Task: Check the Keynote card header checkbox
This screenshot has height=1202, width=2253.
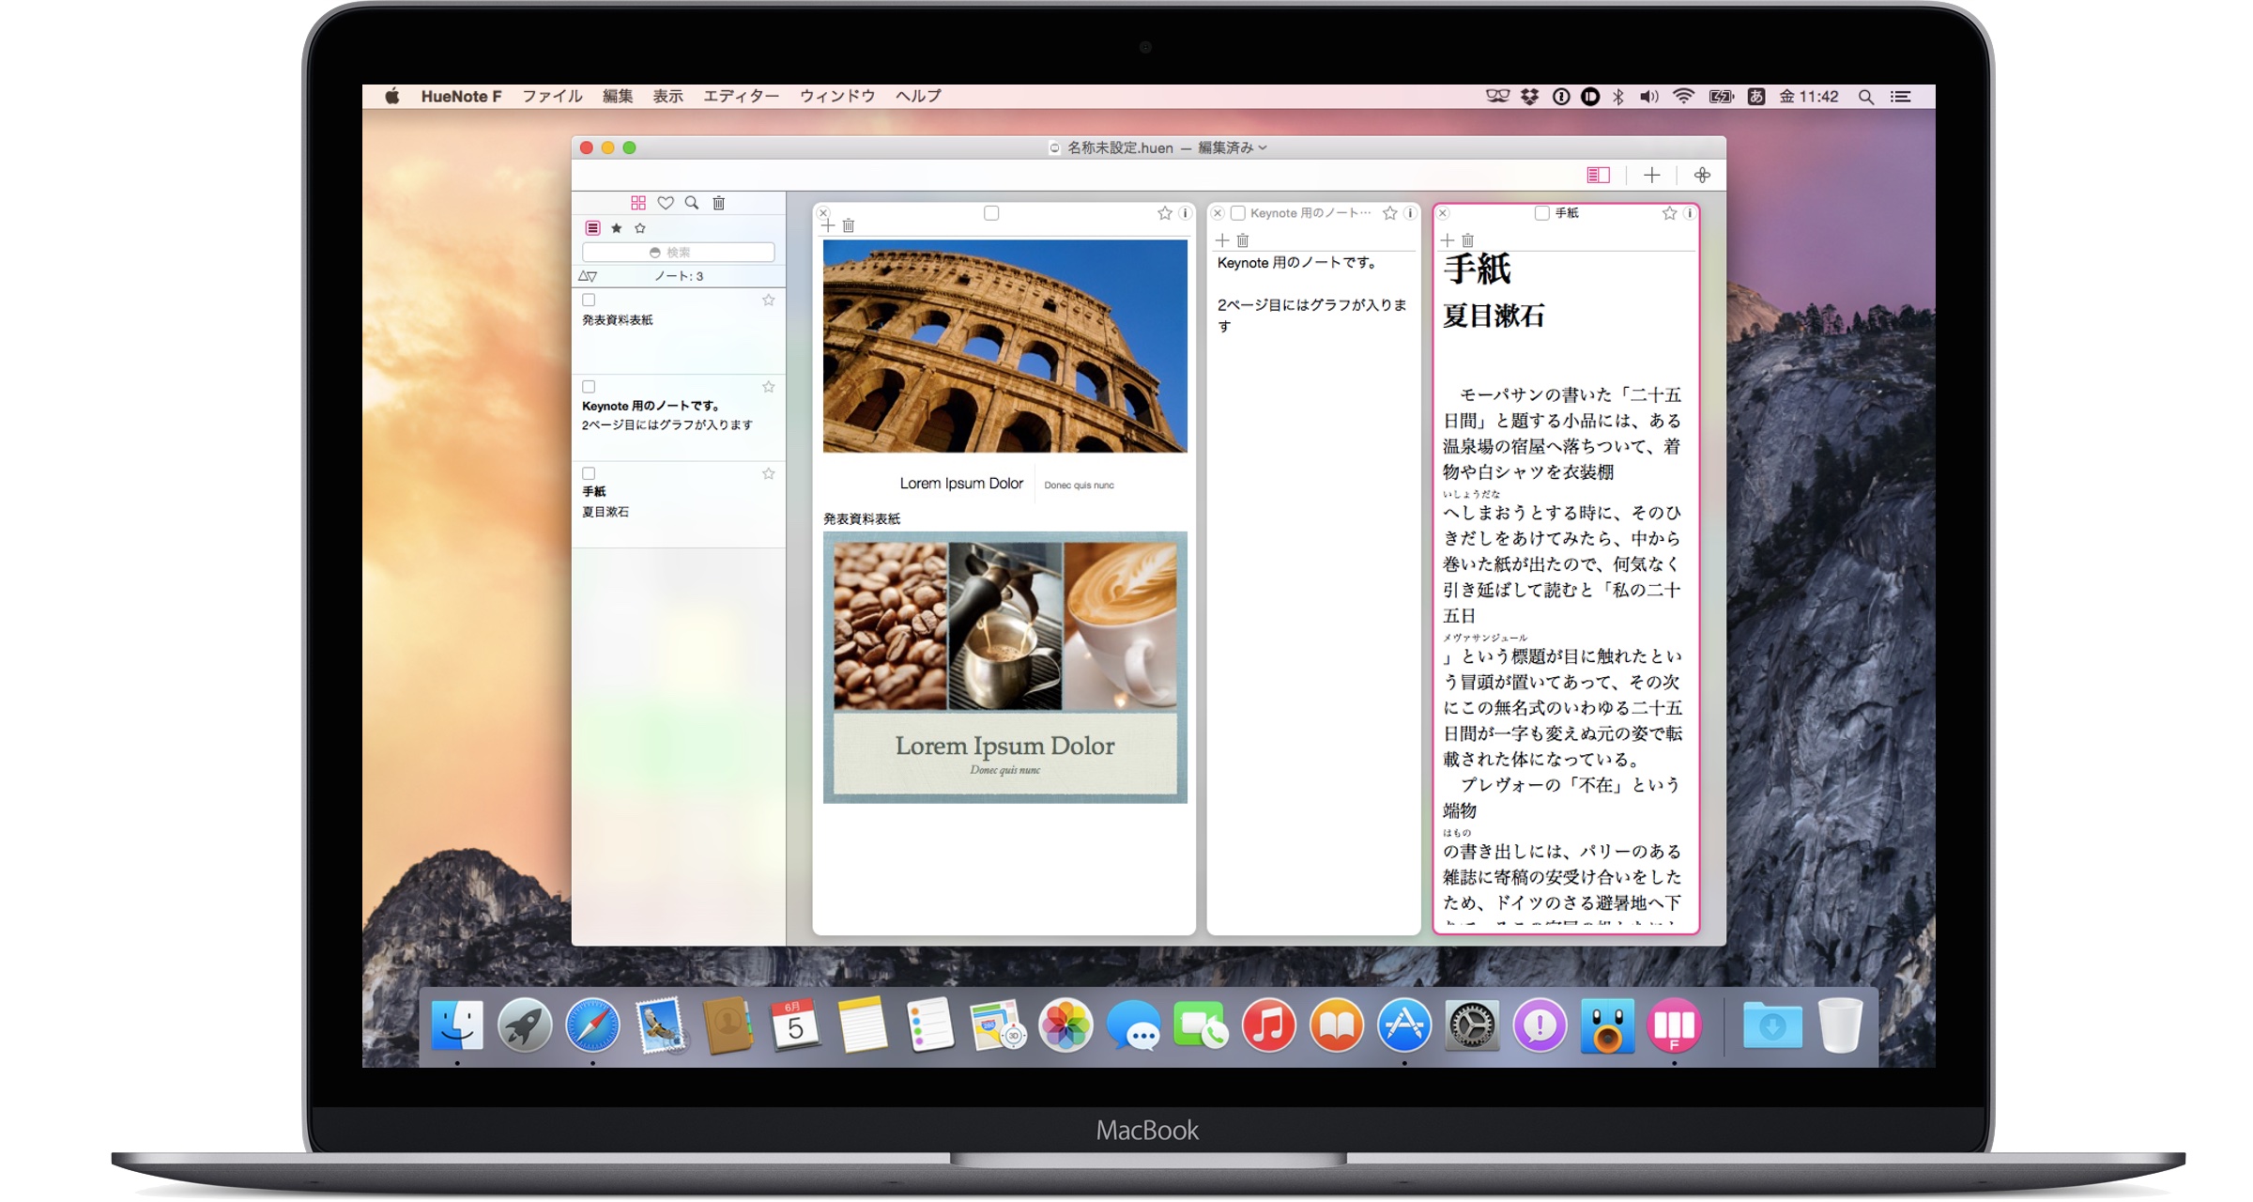Action: coord(1238,213)
